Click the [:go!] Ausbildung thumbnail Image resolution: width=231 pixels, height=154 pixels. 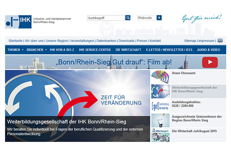(161, 106)
